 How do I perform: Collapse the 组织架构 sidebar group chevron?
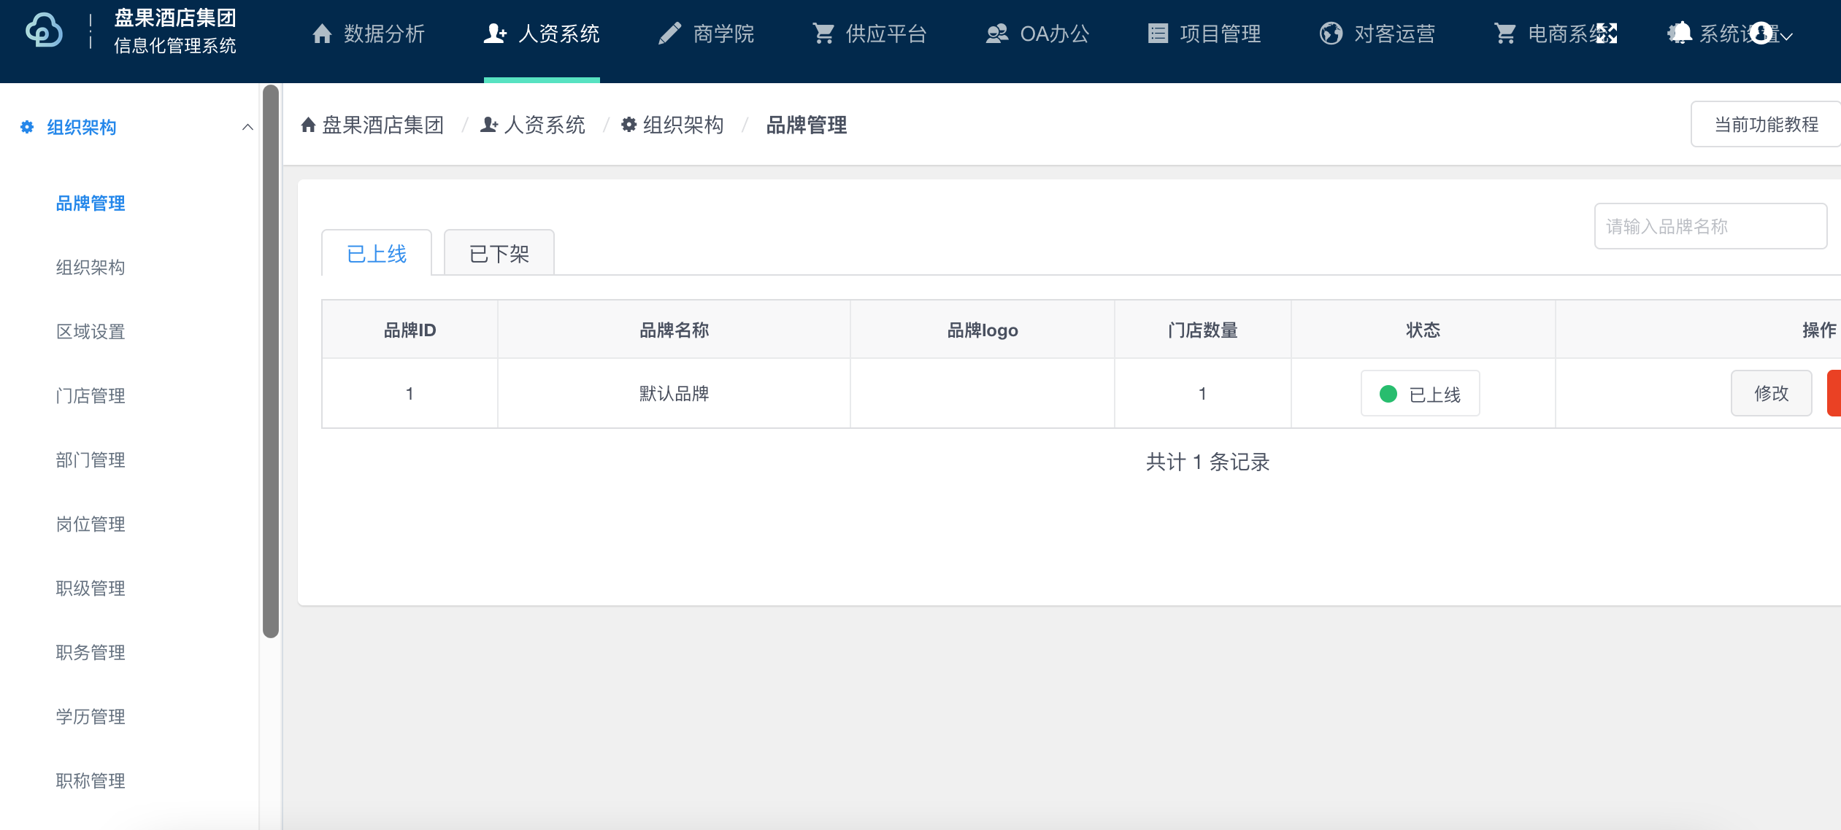click(x=247, y=127)
